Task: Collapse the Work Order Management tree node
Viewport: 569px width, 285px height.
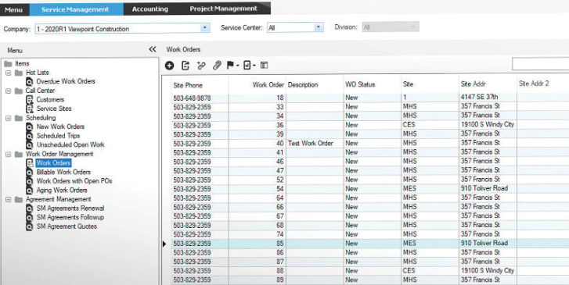Action: click(x=9, y=155)
